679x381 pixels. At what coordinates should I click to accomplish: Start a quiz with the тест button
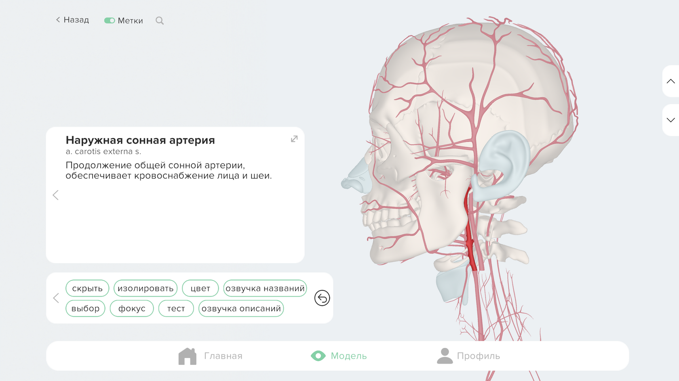(176, 308)
